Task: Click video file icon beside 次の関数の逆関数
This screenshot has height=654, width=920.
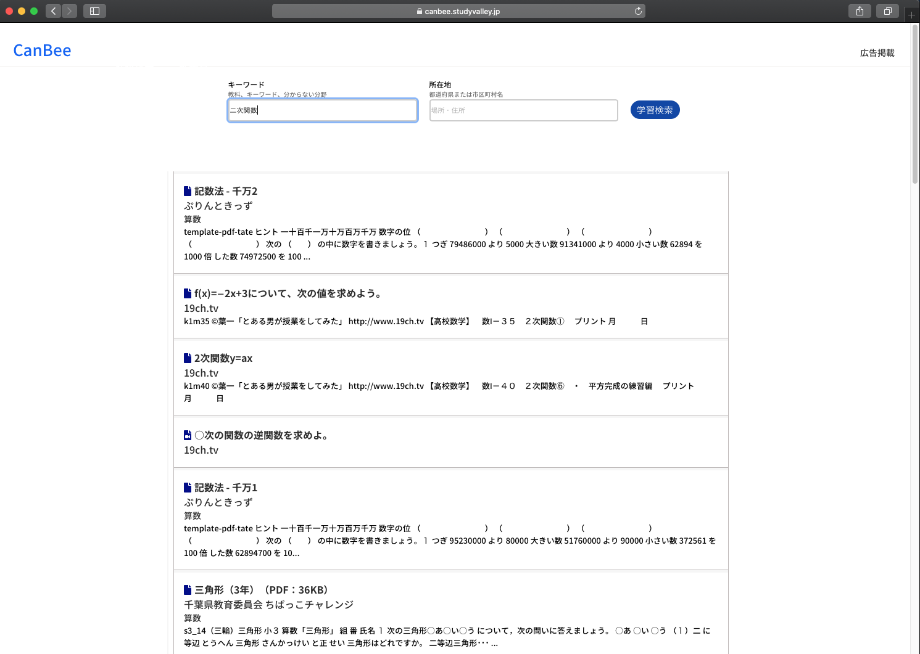Action: (x=188, y=435)
